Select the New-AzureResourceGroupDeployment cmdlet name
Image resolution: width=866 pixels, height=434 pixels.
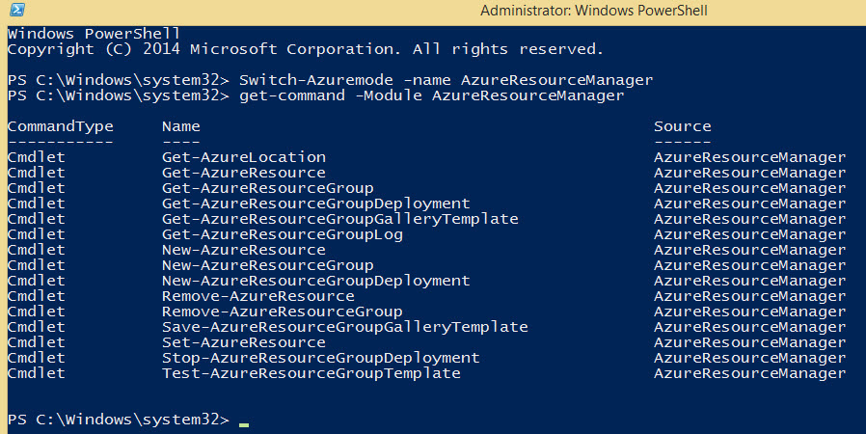pyautogui.click(x=316, y=281)
